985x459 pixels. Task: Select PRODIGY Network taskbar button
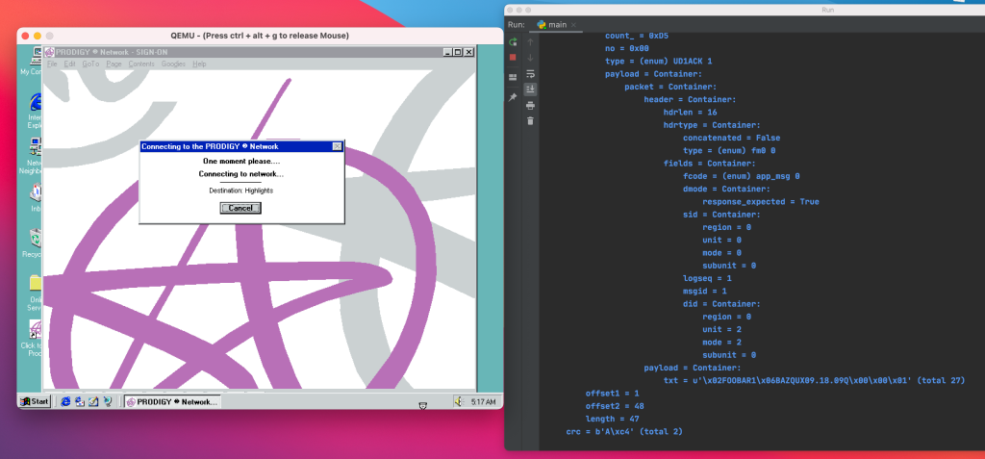(172, 402)
